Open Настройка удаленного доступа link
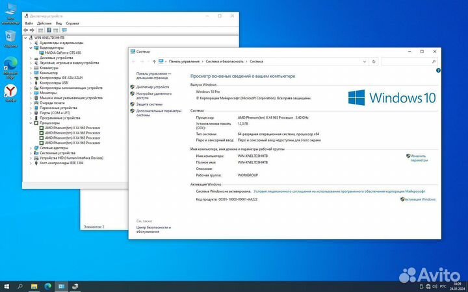The width and height of the screenshot is (468, 292). [x=153, y=95]
